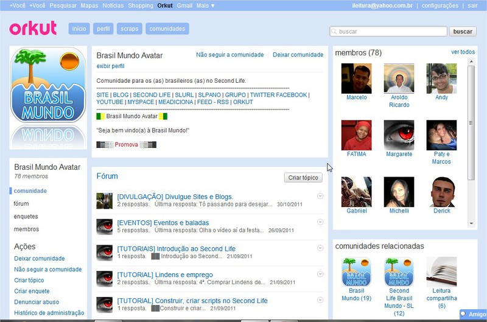
Task: Open Brasil Mundo (19) related community icon
Action: tap(356, 271)
